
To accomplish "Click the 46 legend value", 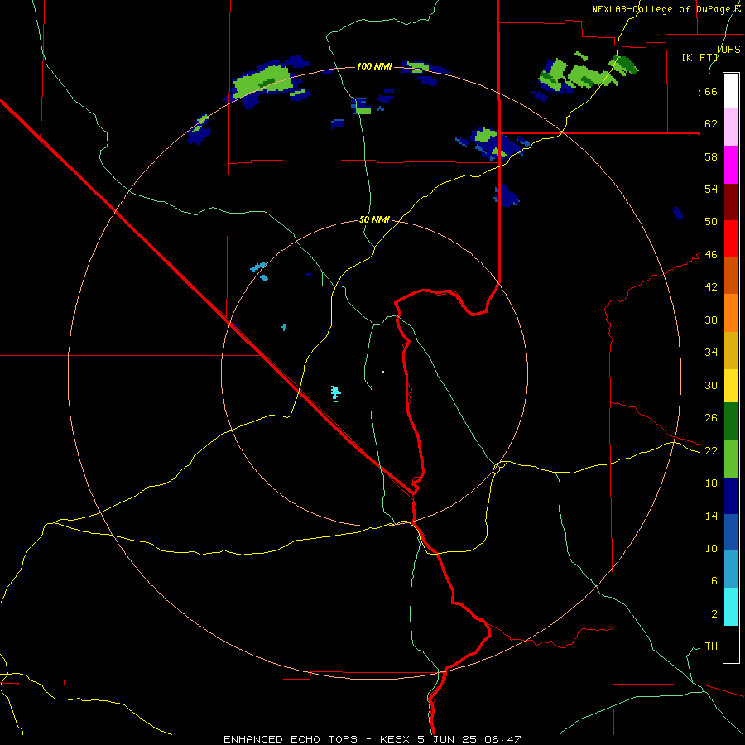I will 711,255.
